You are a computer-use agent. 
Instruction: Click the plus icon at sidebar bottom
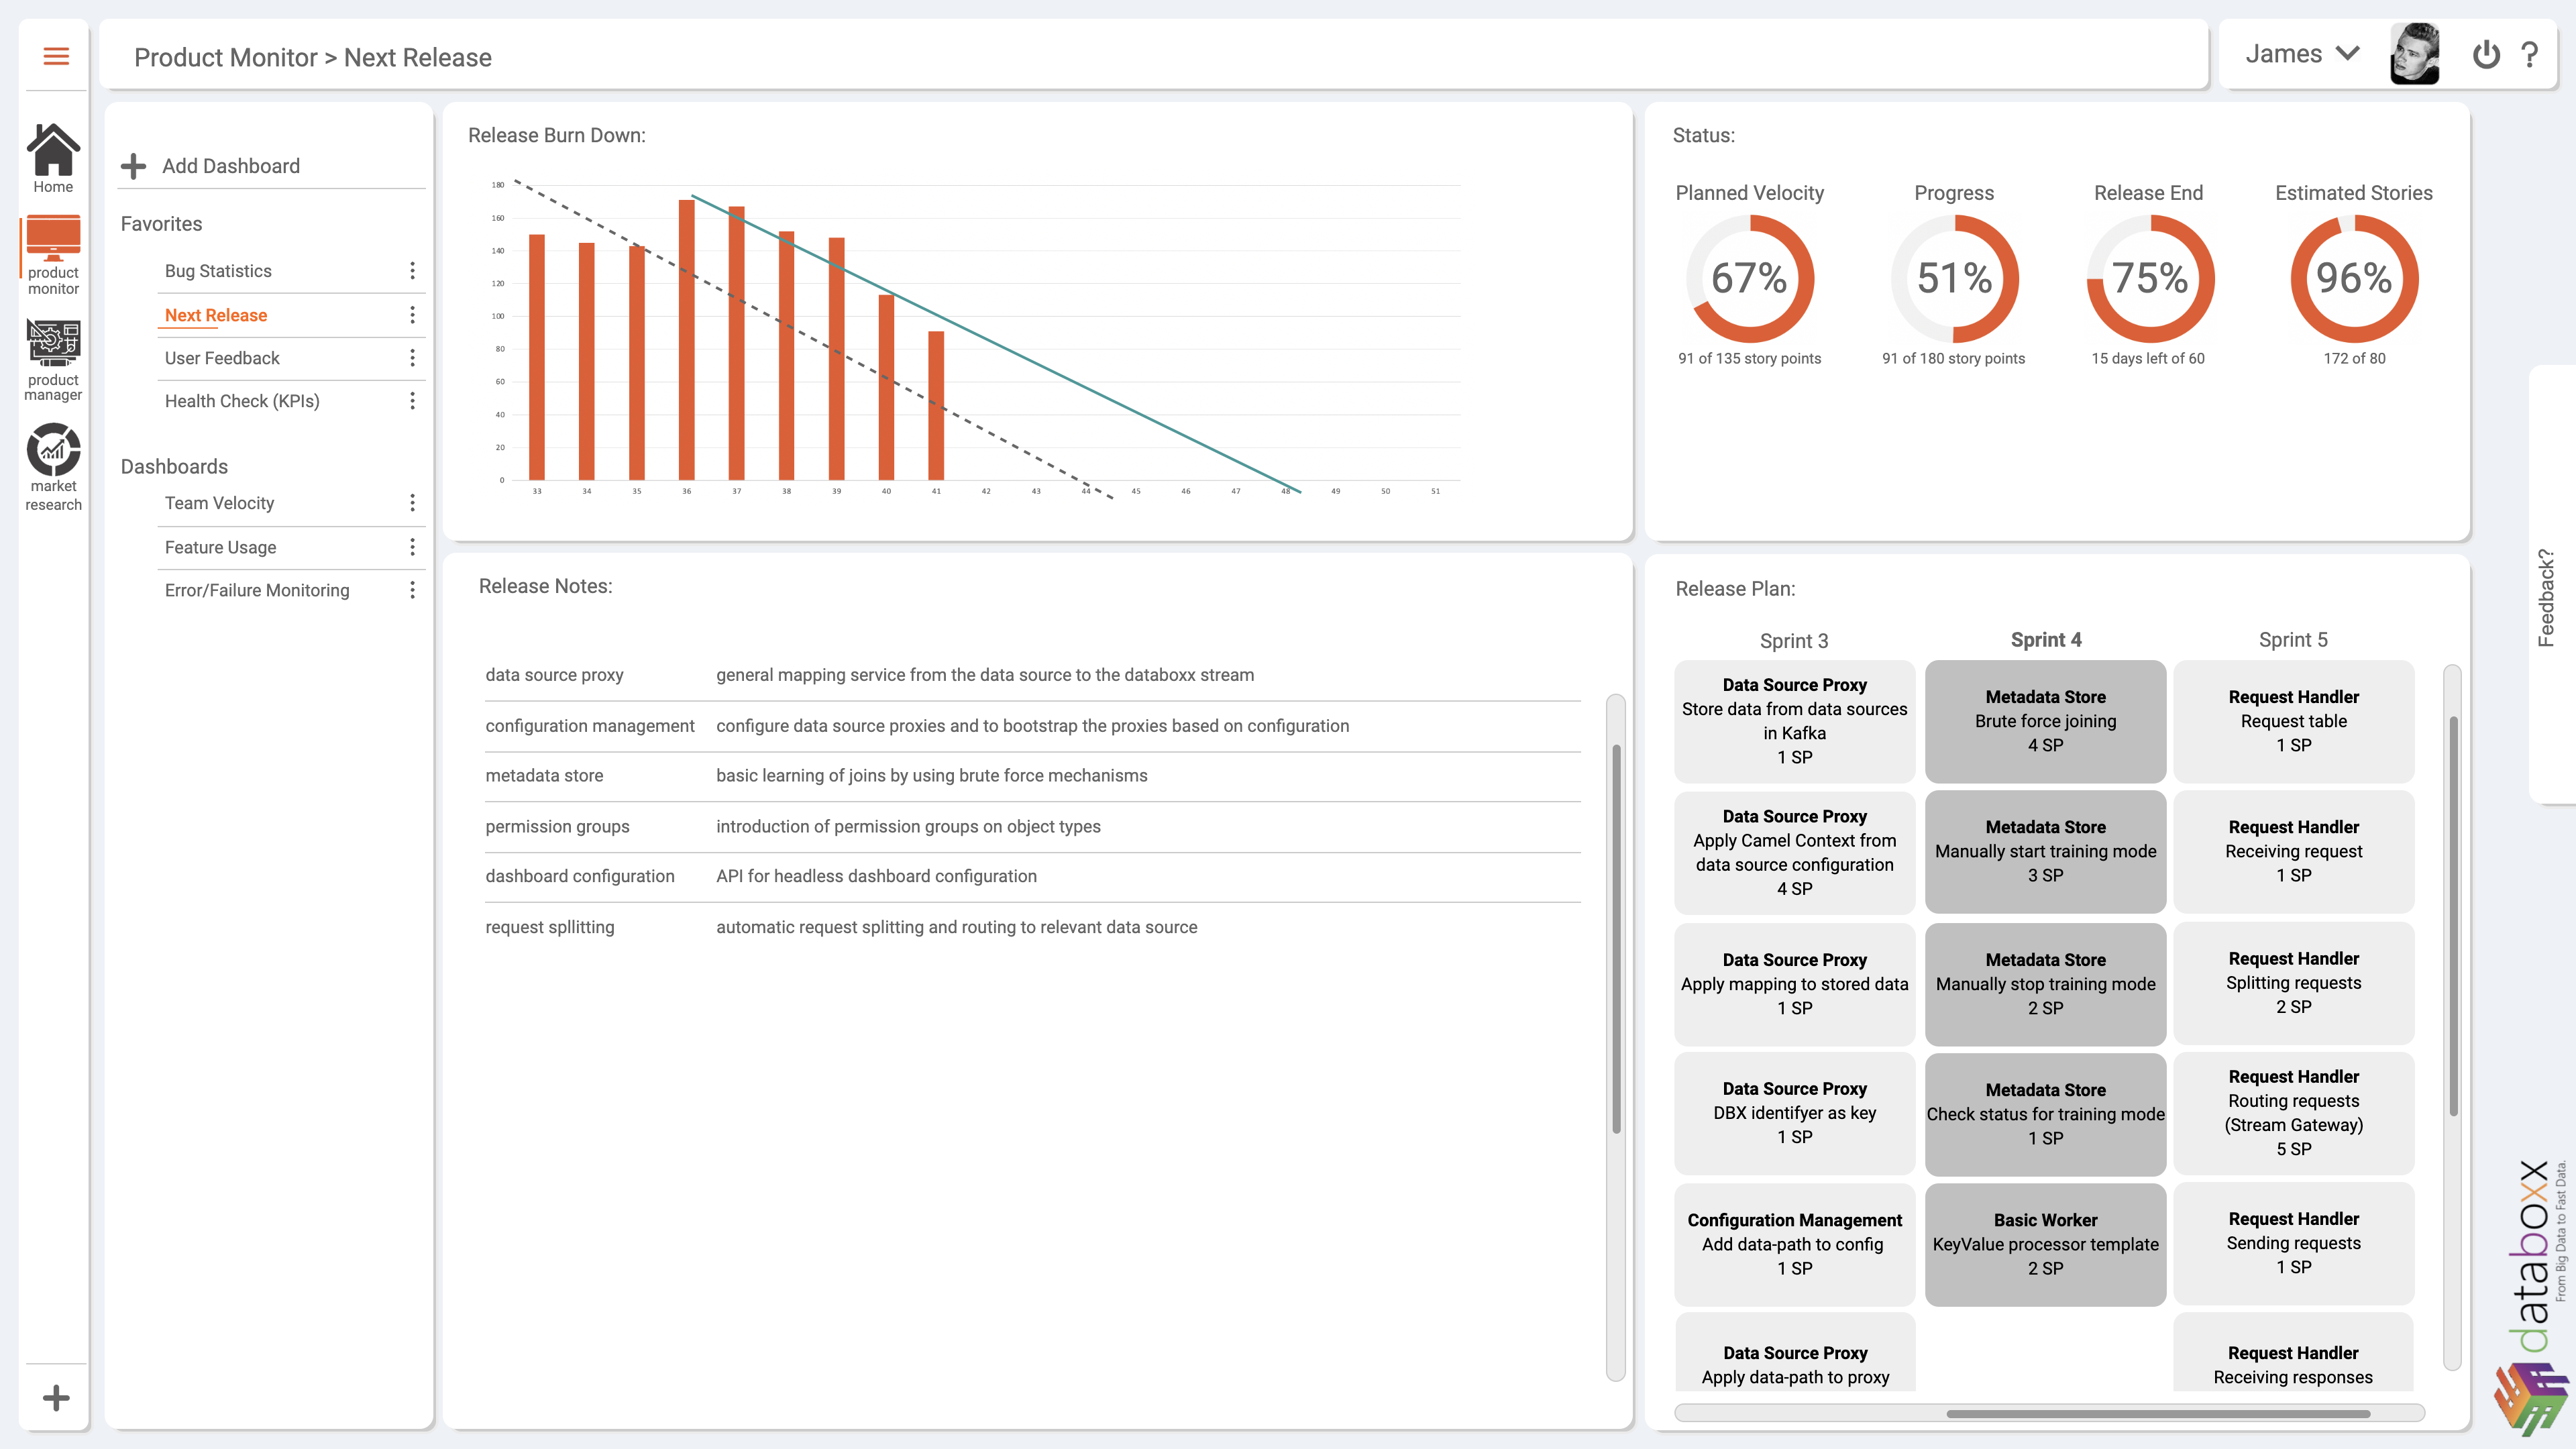click(x=55, y=1397)
